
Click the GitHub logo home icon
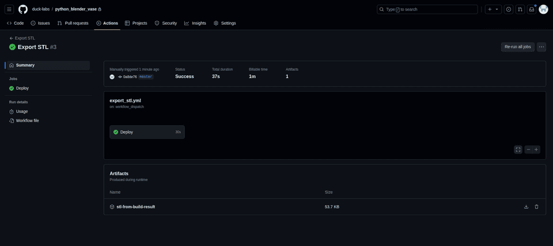pos(23,9)
